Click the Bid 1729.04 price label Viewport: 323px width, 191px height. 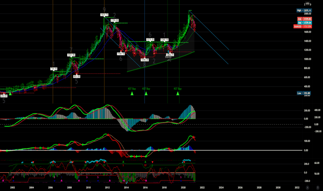[x=305, y=23]
